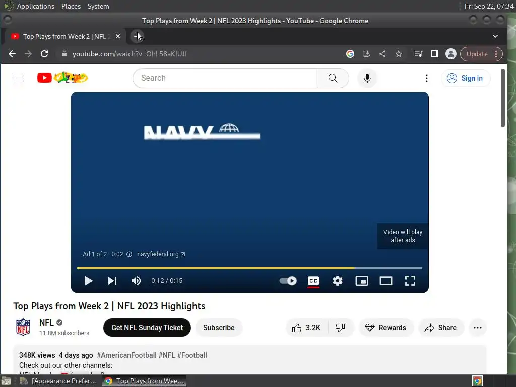
Task: Seek on the yellow ad progress bar
Action: (249, 268)
